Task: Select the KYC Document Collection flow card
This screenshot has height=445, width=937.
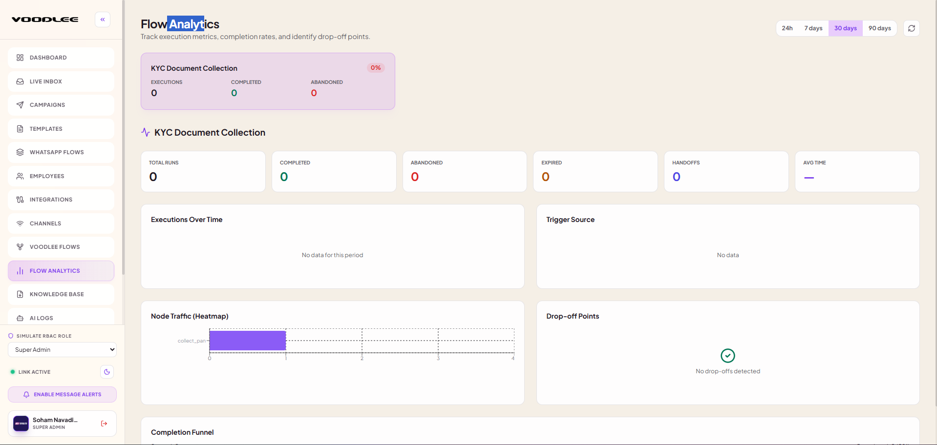Action: [x=268, y=81]
